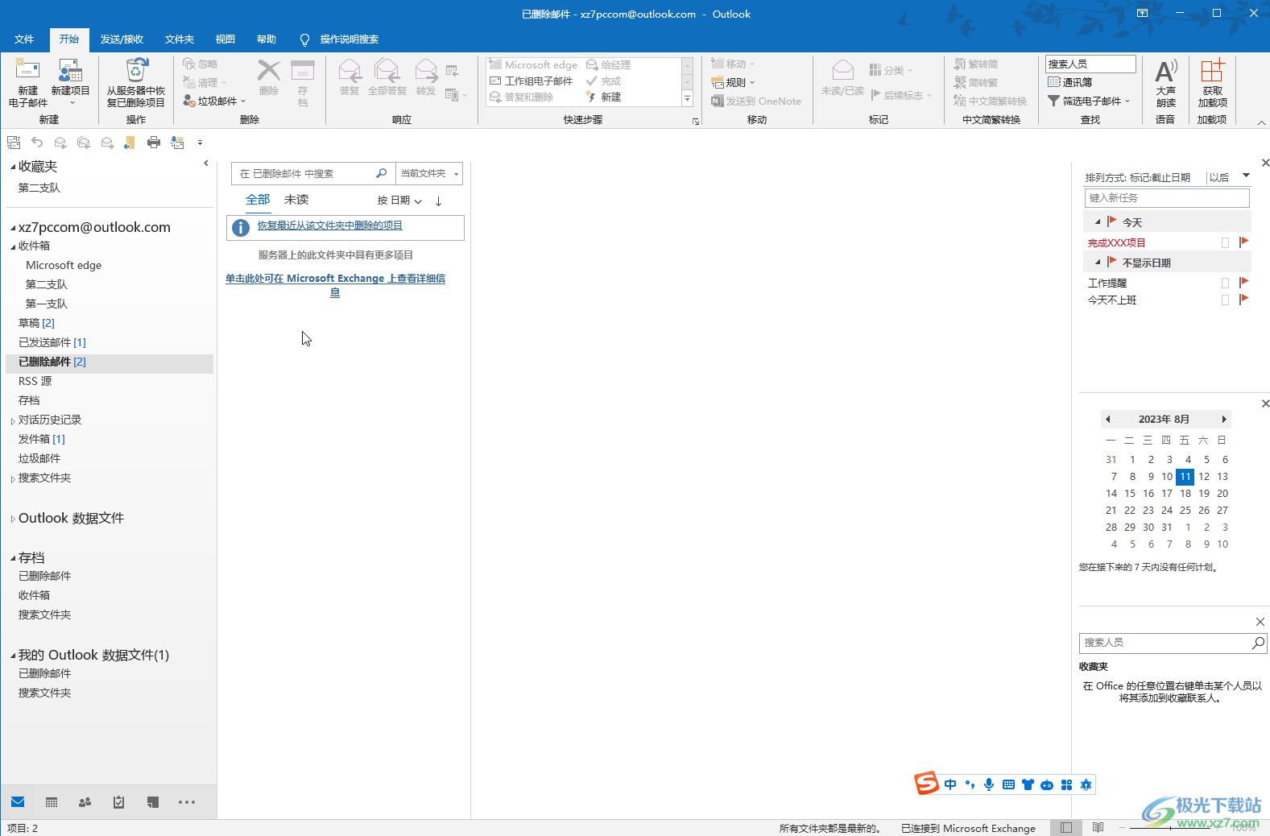Click Filter Email button
Viewport: 1270px width, 836px height.
tap(1089, 101)
